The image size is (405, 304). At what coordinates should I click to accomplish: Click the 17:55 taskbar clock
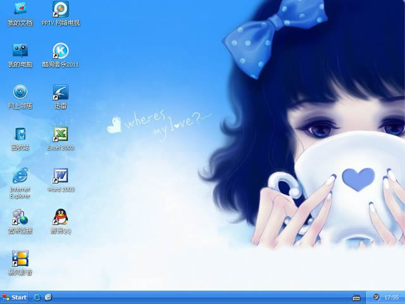(391, 298)
